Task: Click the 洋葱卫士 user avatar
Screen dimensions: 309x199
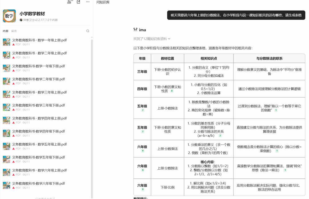Action: tap(20, 20)
